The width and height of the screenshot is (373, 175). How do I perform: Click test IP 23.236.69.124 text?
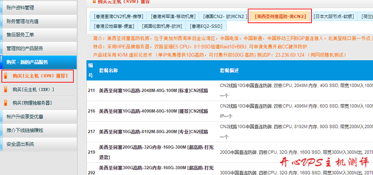coord(290,55)
